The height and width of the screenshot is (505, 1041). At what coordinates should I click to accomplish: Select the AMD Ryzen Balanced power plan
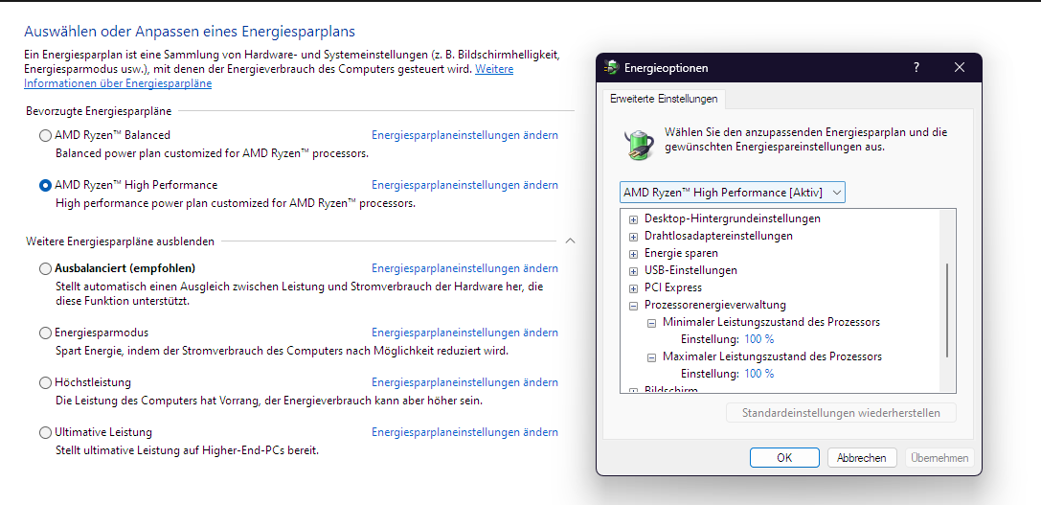point(45,135)
